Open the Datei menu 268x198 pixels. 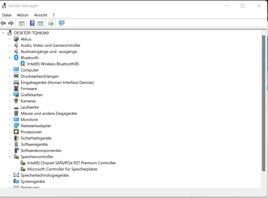[7, 15]
